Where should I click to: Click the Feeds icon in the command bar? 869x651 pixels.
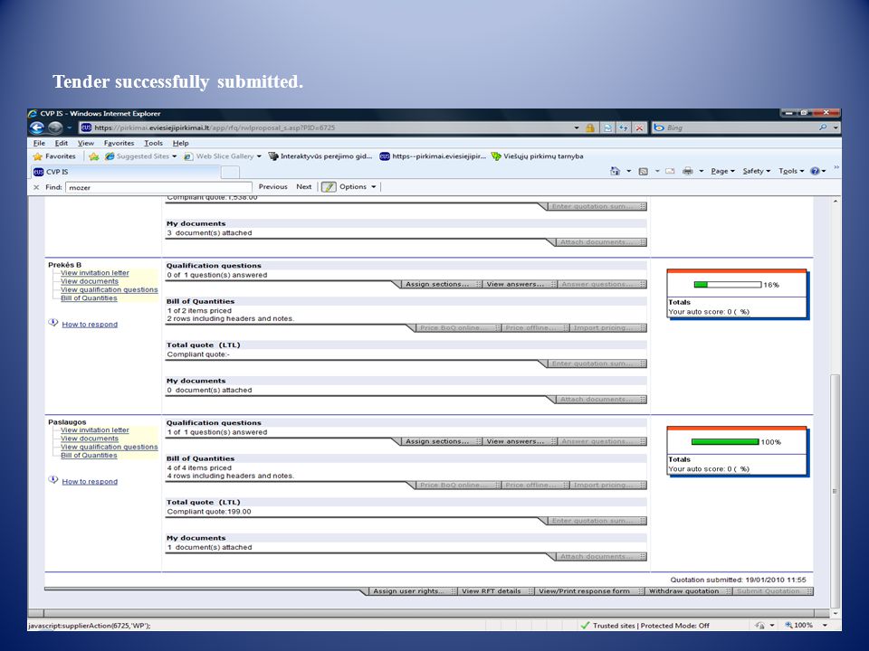(x=644, y=171)
